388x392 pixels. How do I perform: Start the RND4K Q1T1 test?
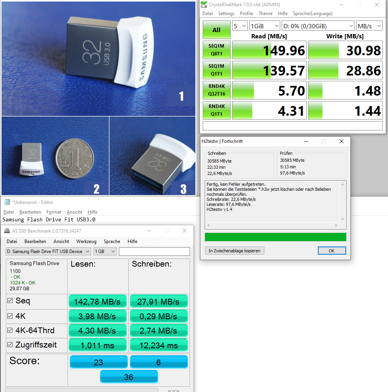click(x=216, y=110)
